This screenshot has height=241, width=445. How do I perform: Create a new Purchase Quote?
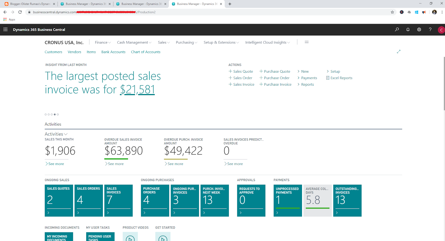275,71
